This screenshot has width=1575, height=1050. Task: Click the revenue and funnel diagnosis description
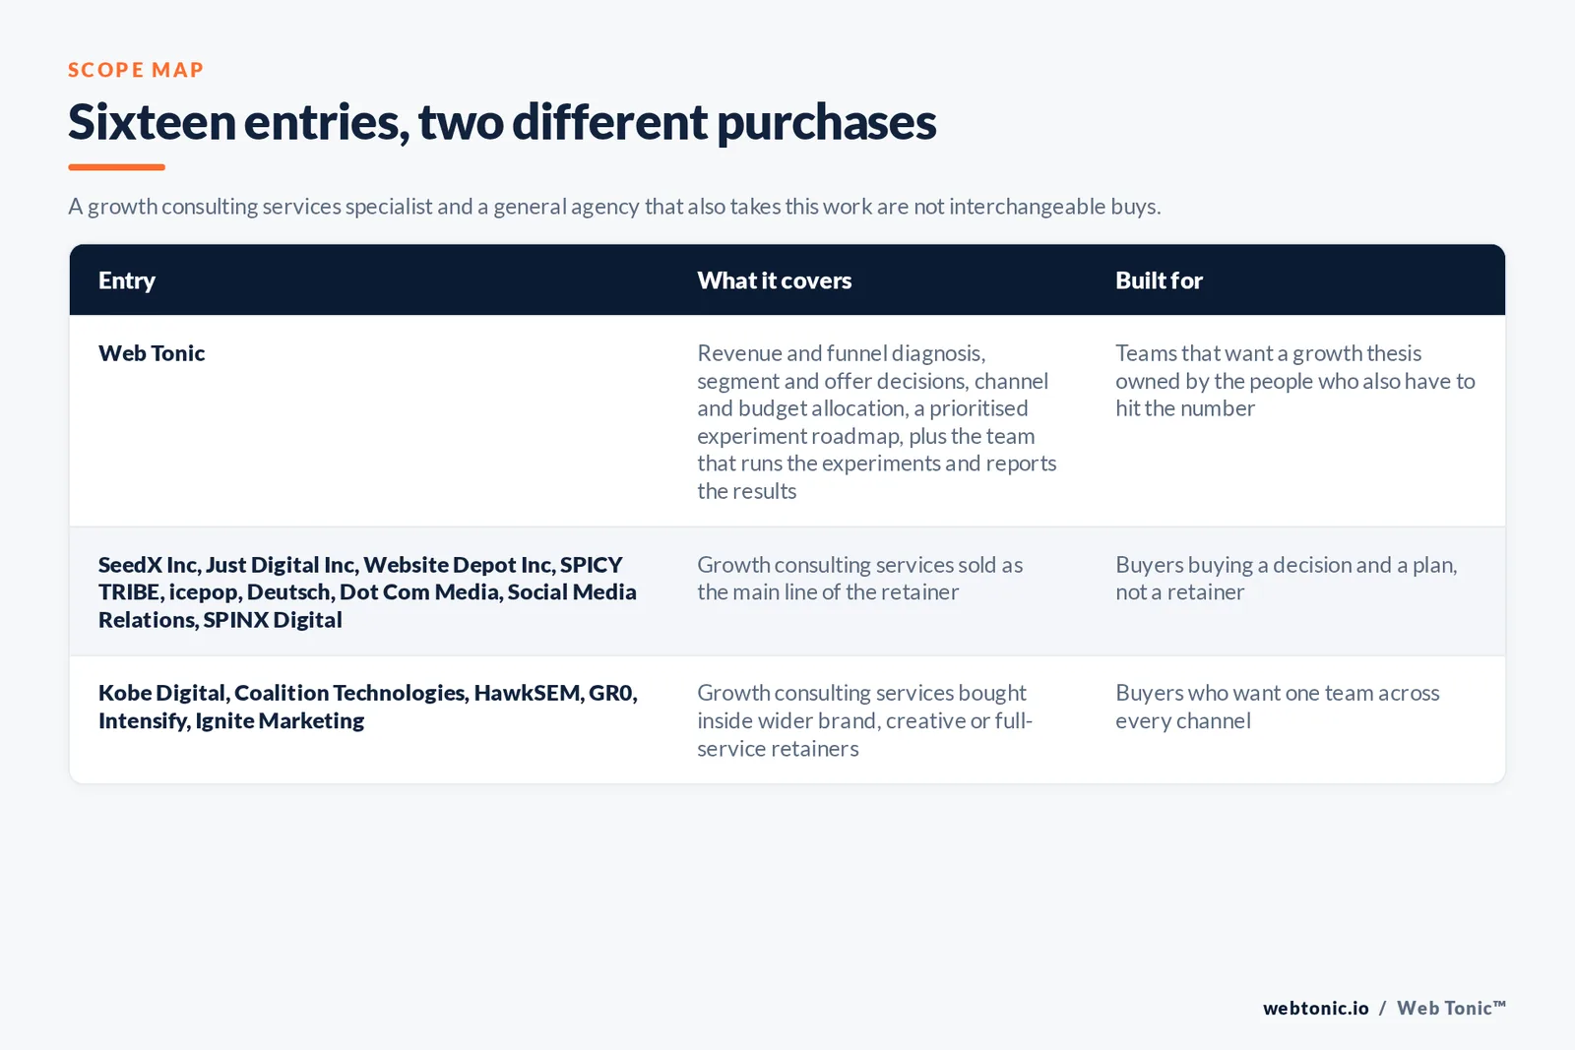877,421
